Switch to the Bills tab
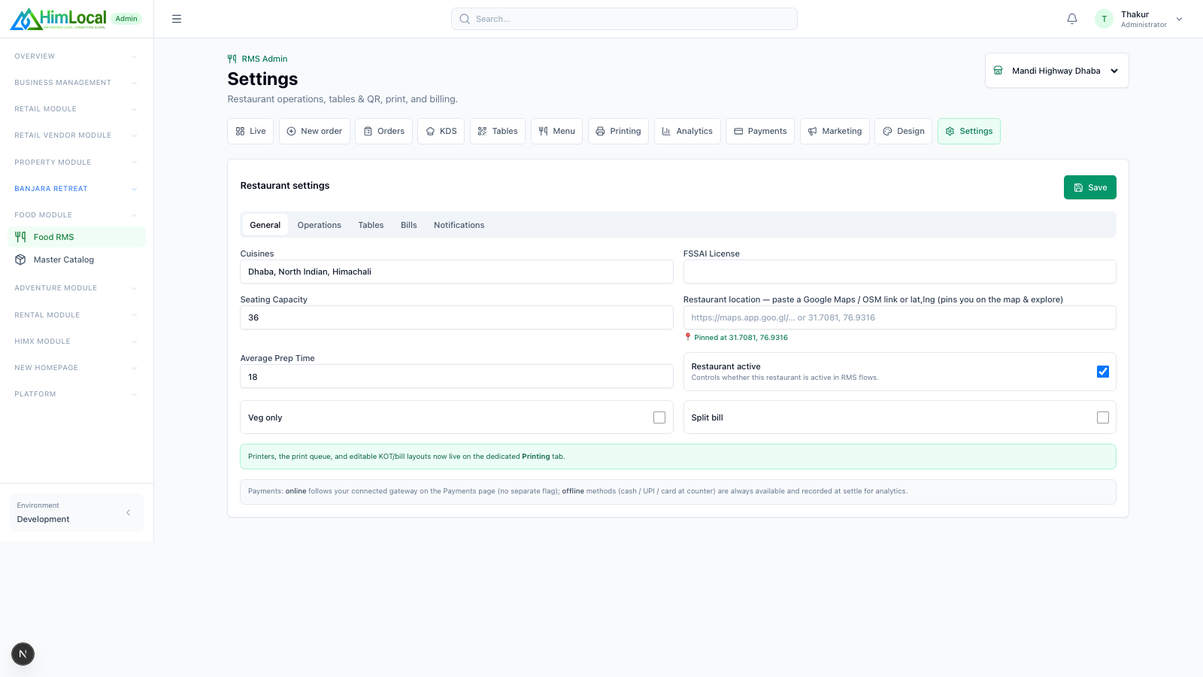1203x677 pixels. click(x=408, y=225)
